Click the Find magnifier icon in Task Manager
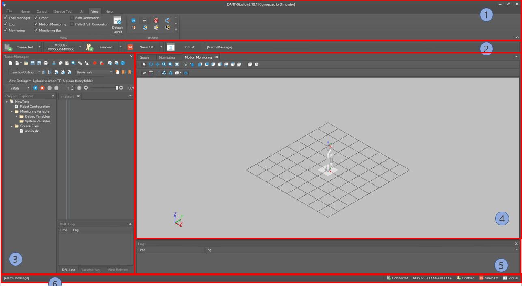 click(74, 63)
